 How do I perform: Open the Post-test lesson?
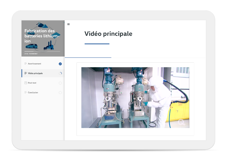coord(43,83)
